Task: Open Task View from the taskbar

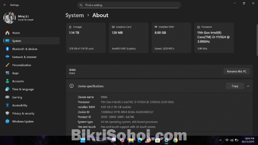Action: 113,140
